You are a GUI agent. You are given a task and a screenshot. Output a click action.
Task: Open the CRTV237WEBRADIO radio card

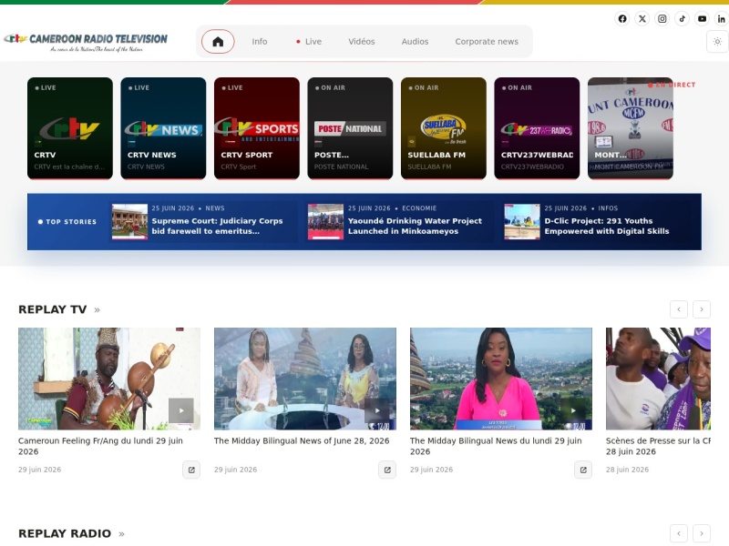coord(537,128)
